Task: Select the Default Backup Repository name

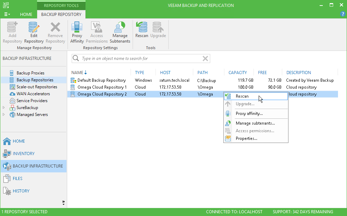Action: [101, 80]
